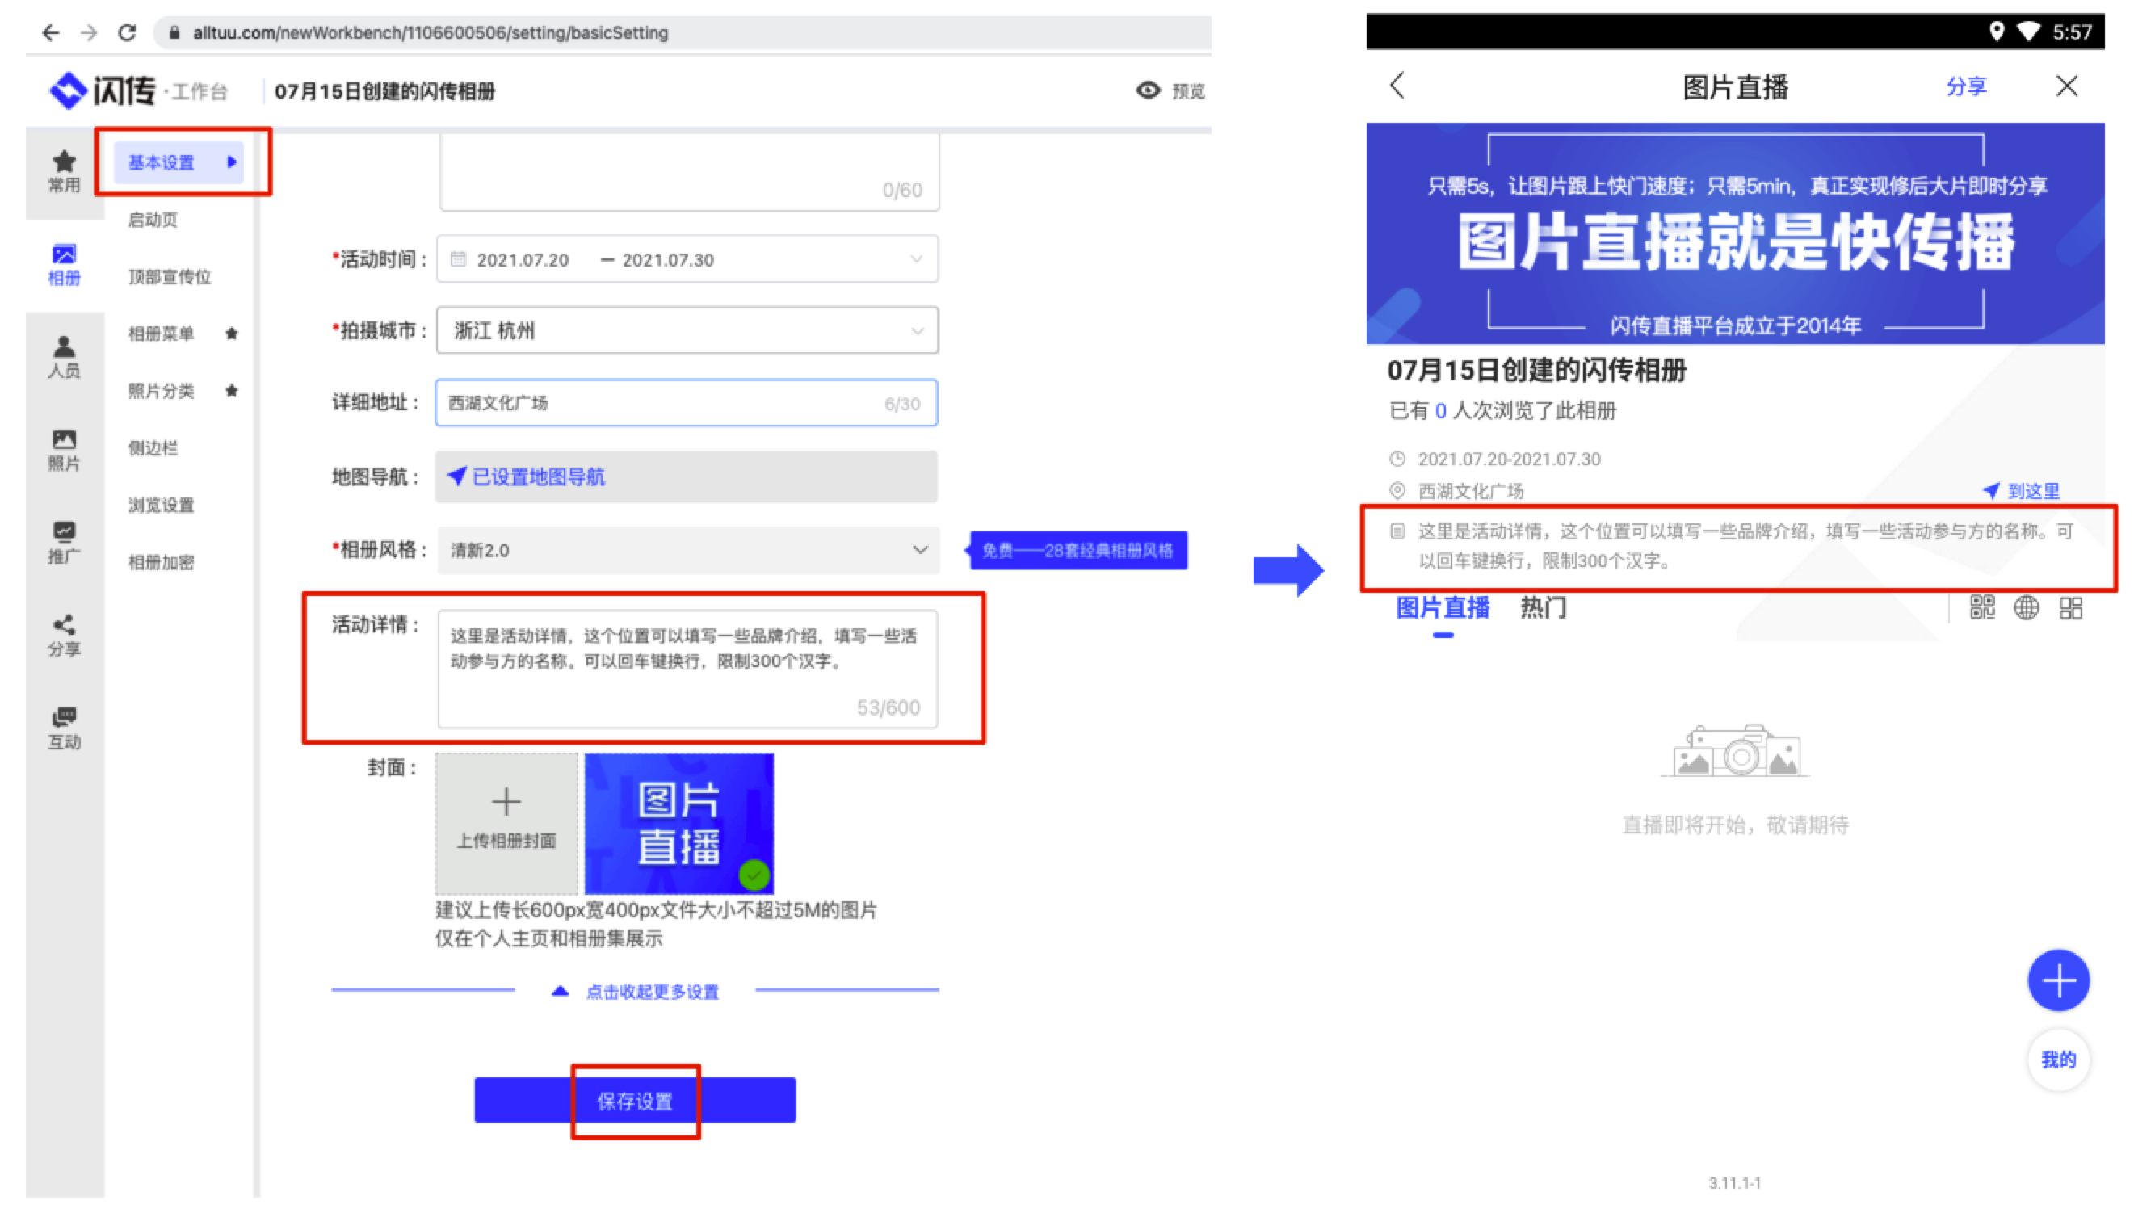Open the 人员 sidebar section
Image resolution: width=2134 pixels, height=1213 pixels.
click(x=64, y=358)
